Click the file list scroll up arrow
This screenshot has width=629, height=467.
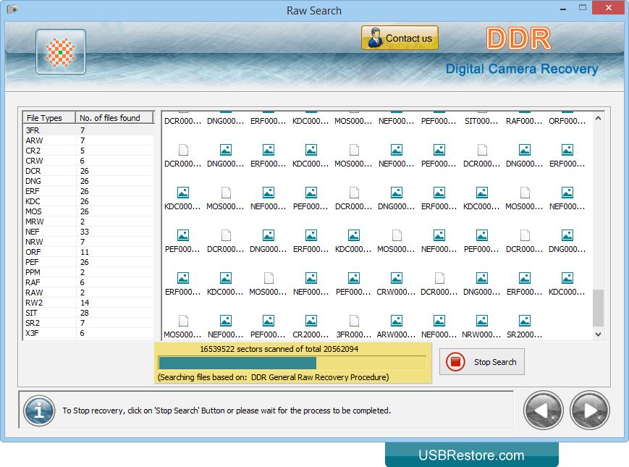(x=598, y=118)
